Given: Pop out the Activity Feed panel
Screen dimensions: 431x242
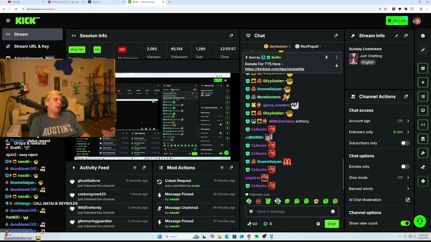Looking at the screenshot, I should (x=144, y=168).
